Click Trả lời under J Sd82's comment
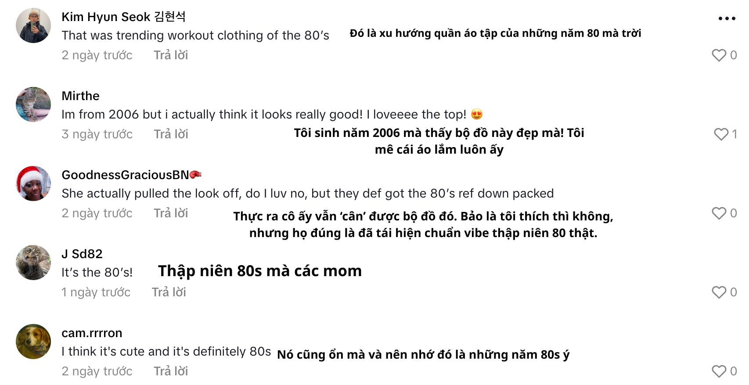Viewport: 749px width, 385px height. click(170, 292)
